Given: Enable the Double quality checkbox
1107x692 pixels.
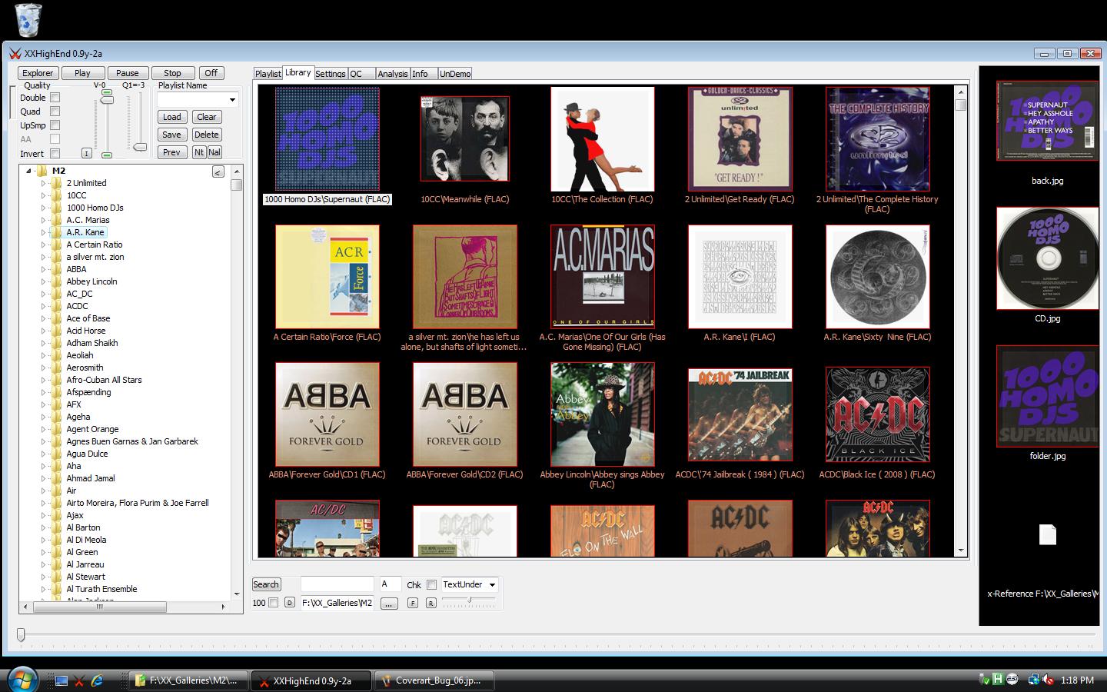Looking at the screenshot, I should pyautogui.click(x=55, y=98).
